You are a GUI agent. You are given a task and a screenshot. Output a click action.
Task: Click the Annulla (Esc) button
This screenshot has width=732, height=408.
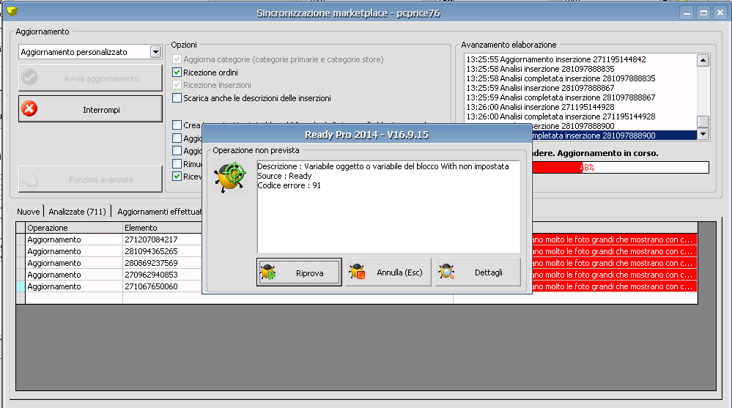click(388, 272)
